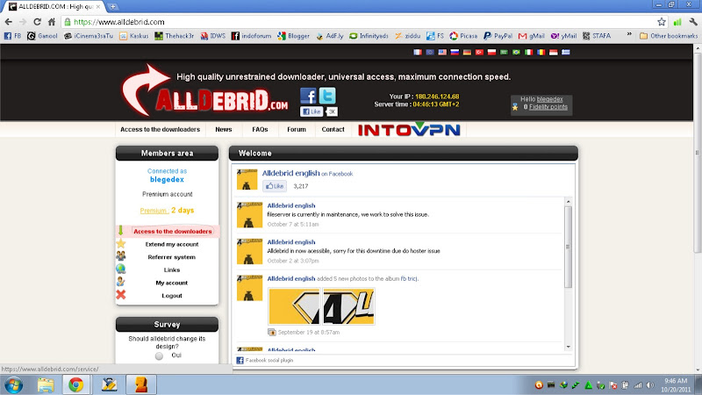Click the feed scroll up arrow

[568, 202]
